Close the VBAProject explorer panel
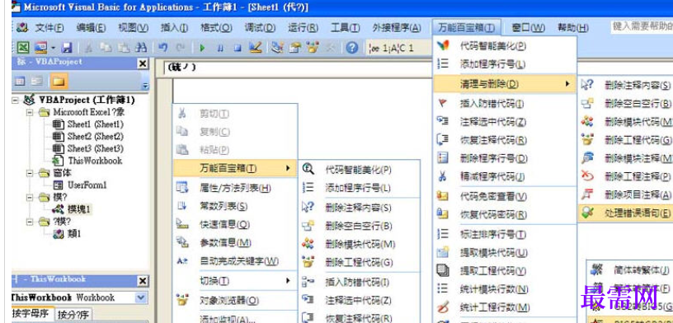673x323 pixels. coord(142,63)
